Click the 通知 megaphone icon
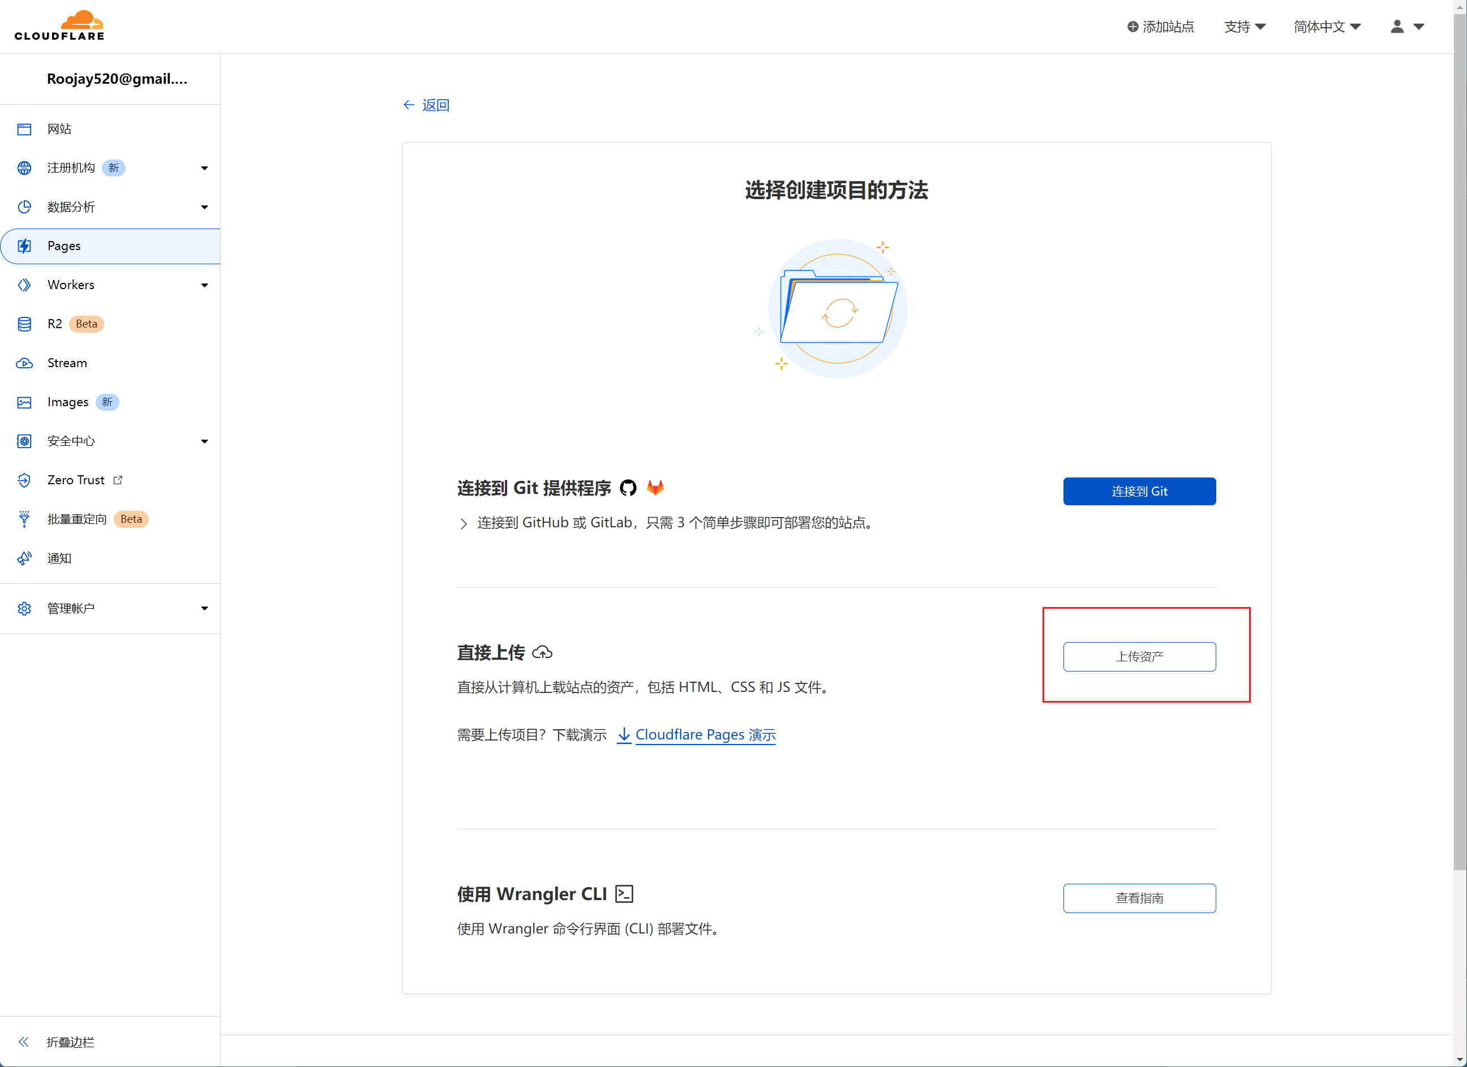Viewport: 1467px width, 1067px height. pyautogui.click(x=24, y=558)
